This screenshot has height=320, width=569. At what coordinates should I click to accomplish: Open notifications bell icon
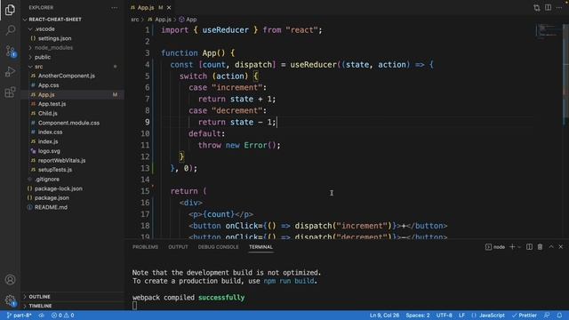tap(559, 316)
